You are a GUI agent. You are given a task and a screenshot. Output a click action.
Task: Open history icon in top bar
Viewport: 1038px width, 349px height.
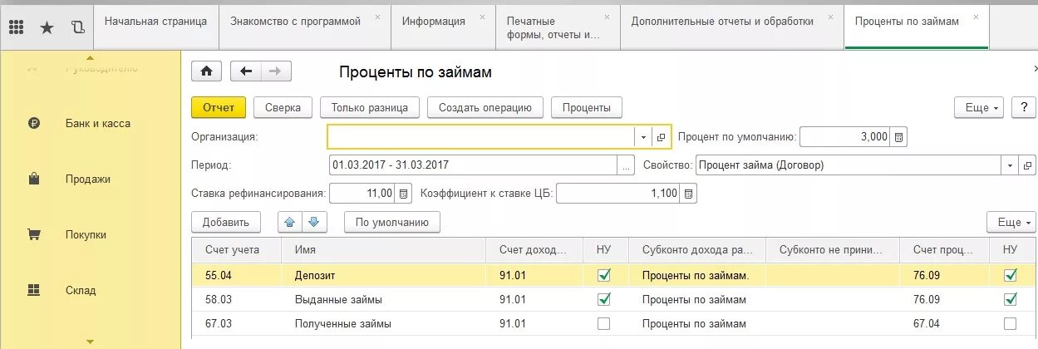click(x=78, y=27)
